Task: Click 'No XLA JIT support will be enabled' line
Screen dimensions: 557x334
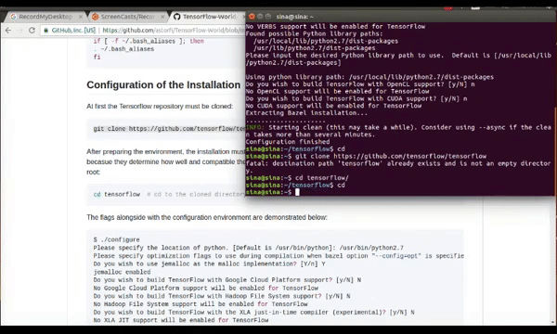Action: [x=181, y=320]
